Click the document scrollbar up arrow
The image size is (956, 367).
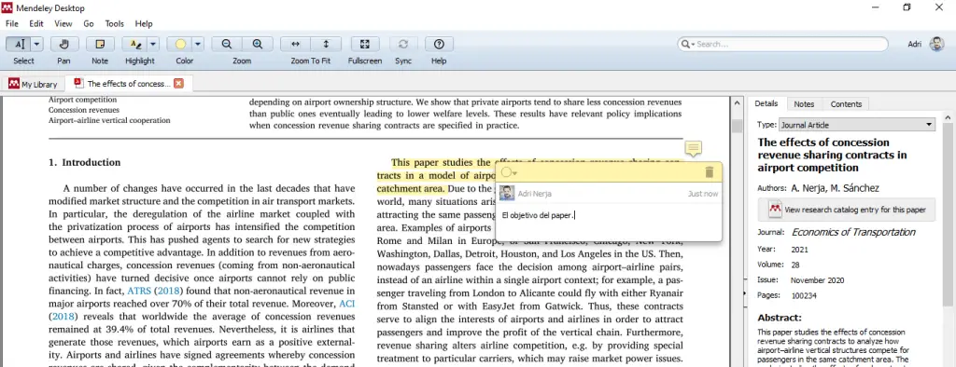click(737, 102)
